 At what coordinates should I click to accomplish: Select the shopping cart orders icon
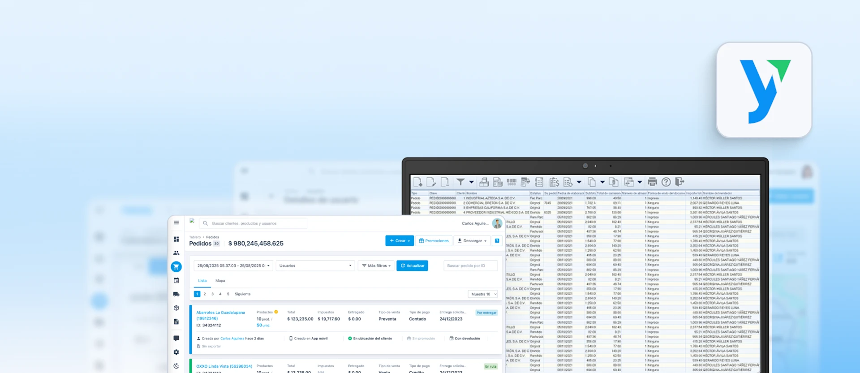176,266
